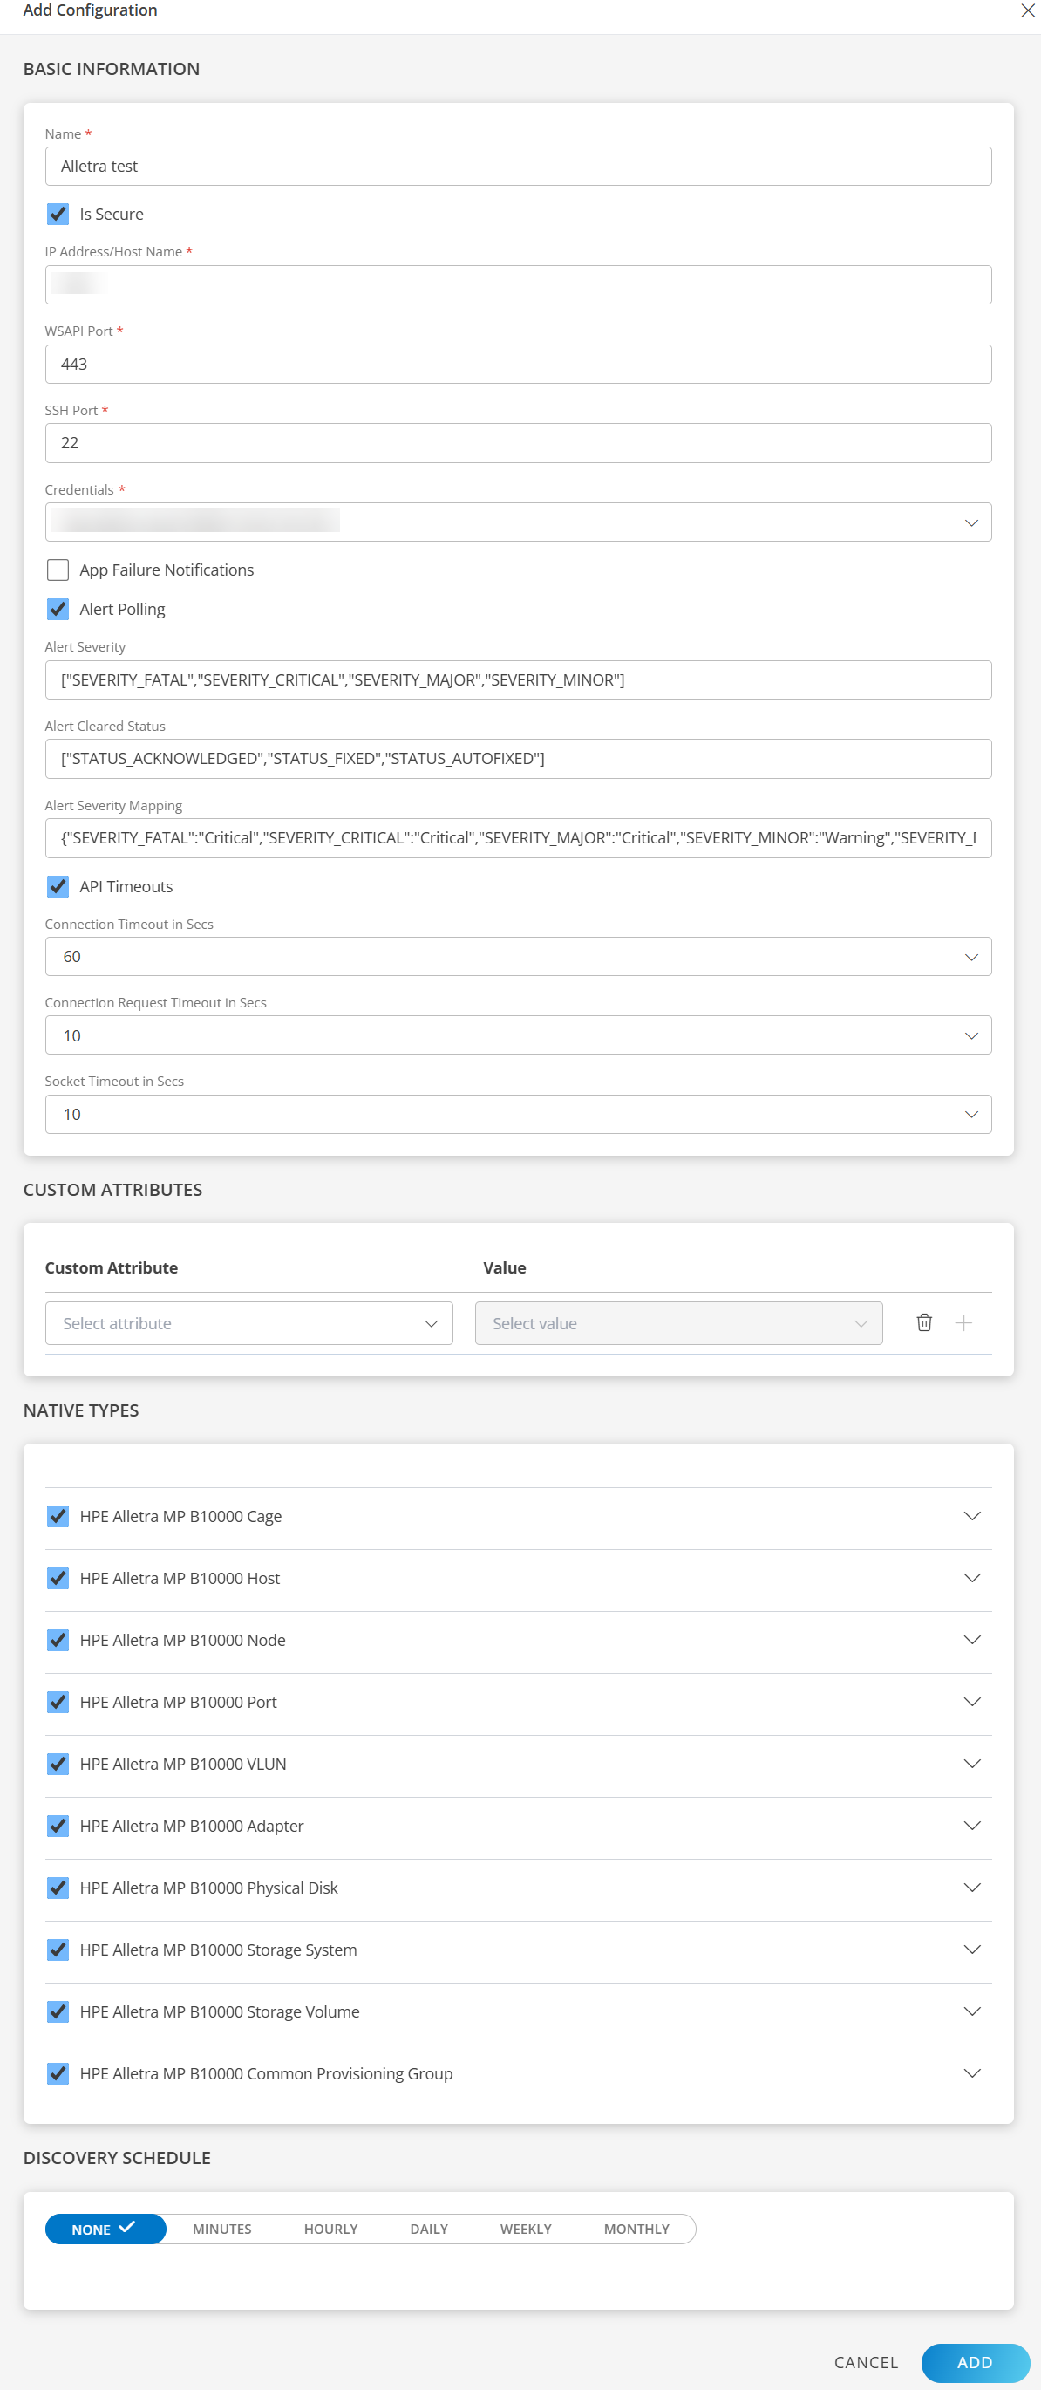Screen dimensions: 1041x2390
Task: Expand the B10000 Cage native type
Action: [971, 1516]
